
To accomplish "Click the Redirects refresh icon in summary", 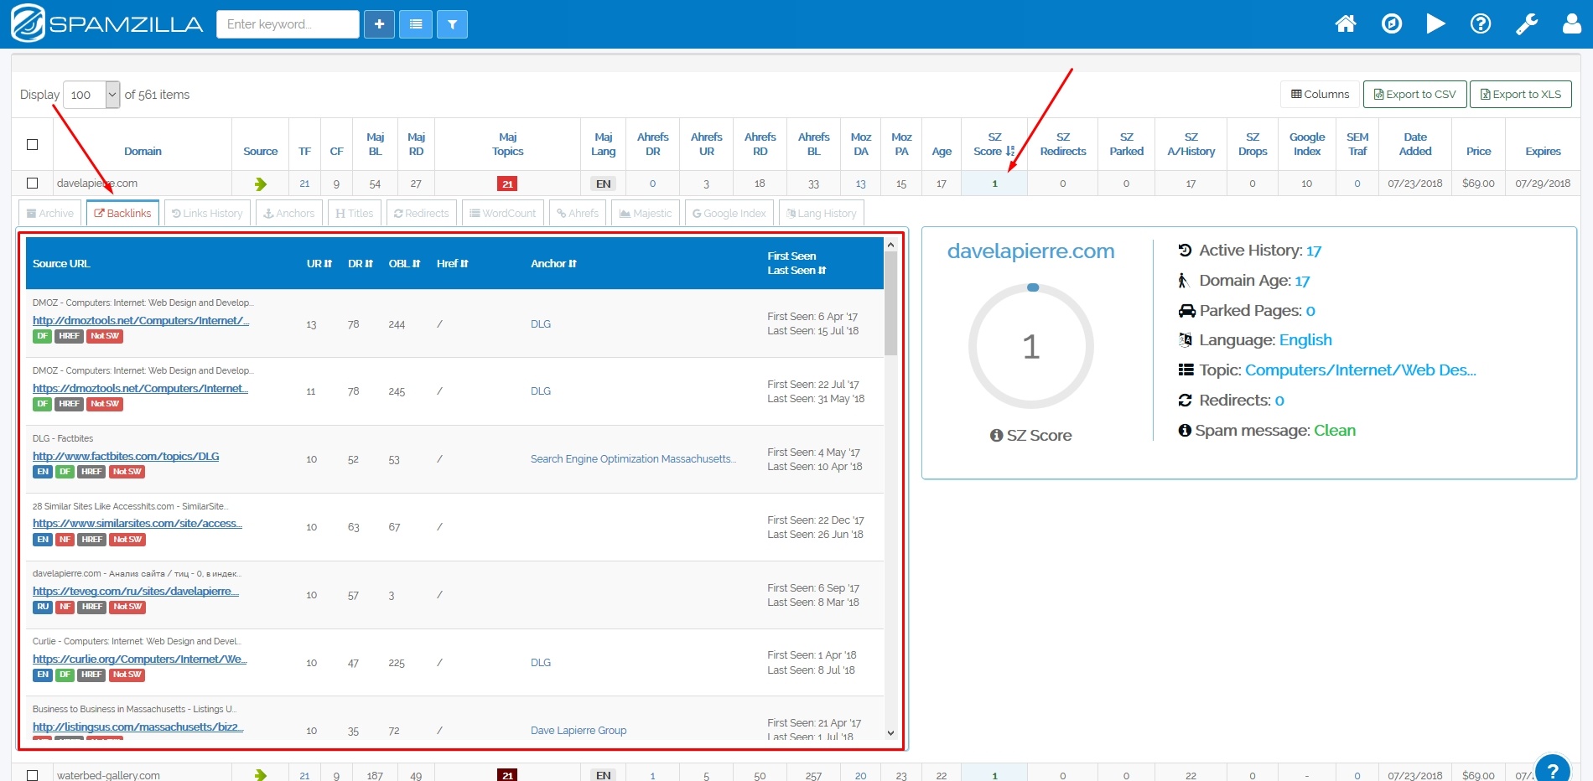I will [x=1185, y=401].
